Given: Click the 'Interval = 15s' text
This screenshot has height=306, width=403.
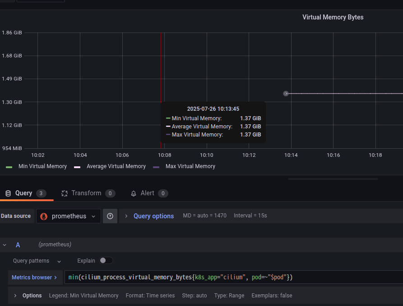Looking at the screenshot, I should tap(250, 216).
